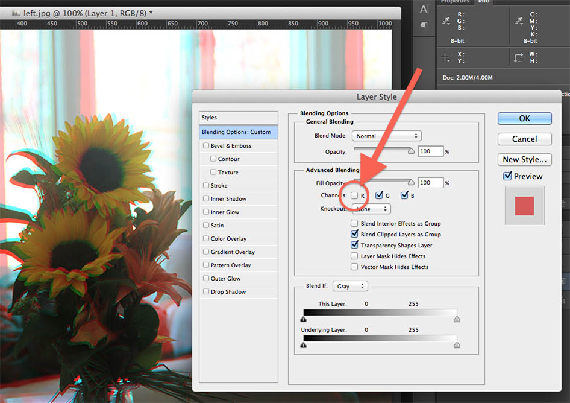Image resolution: width=570 pixels, height=403 pixels.
Task: Enable Layer Mask Hides Effects
Action: [x=354, y=256]
